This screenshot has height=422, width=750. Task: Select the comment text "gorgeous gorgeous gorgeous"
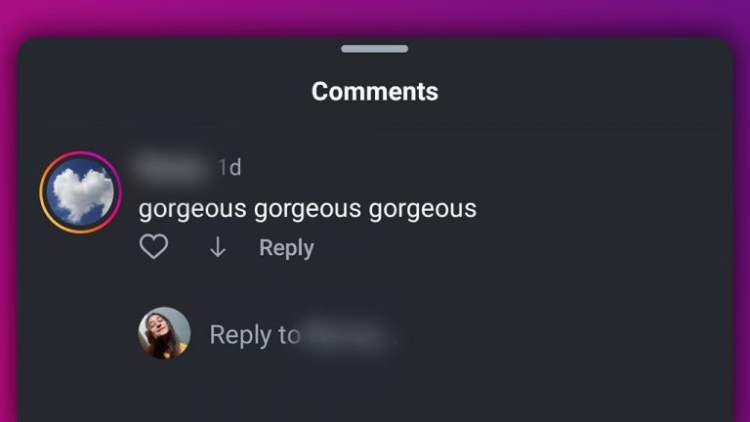(x=308, y=209)
